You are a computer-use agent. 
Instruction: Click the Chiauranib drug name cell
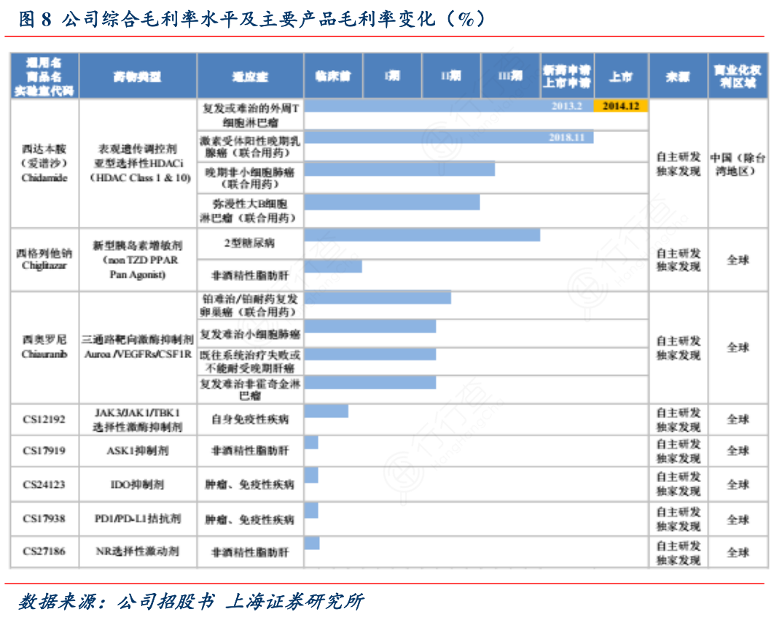pyautogui.click(x=44, y=347)
